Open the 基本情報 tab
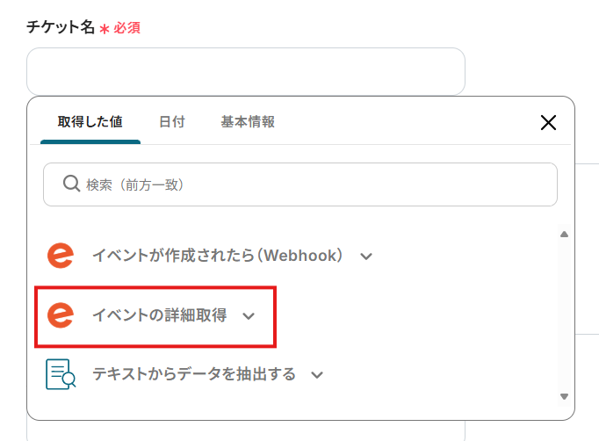Screen dimensions: 599x441 247,122
